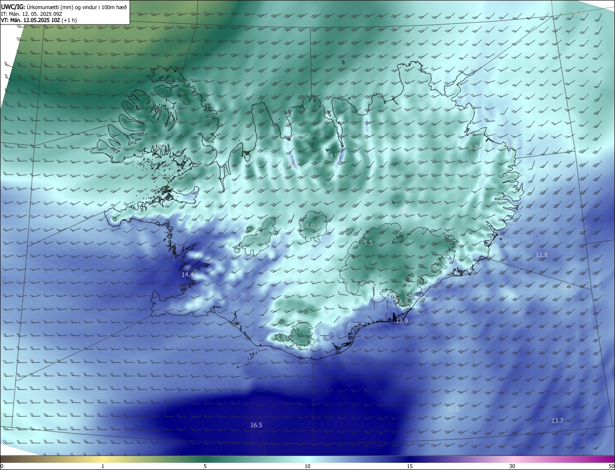The height and width of the screenshot is (470, 615).
Task: Click the colorbar tick label 10
Action: 307,467
